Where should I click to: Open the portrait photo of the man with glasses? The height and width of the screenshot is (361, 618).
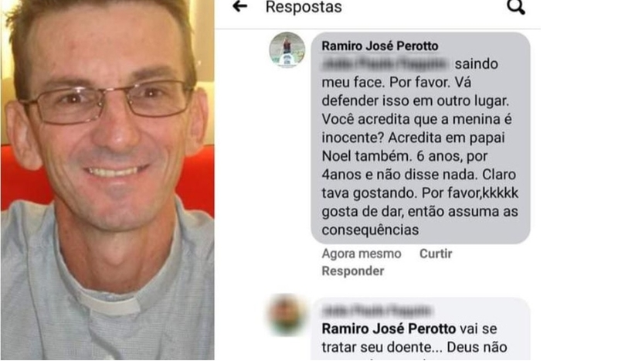[x=107, y=180]
